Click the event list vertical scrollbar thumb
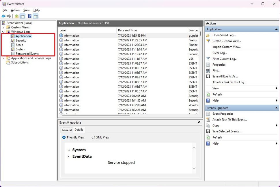 pos(201,33)
